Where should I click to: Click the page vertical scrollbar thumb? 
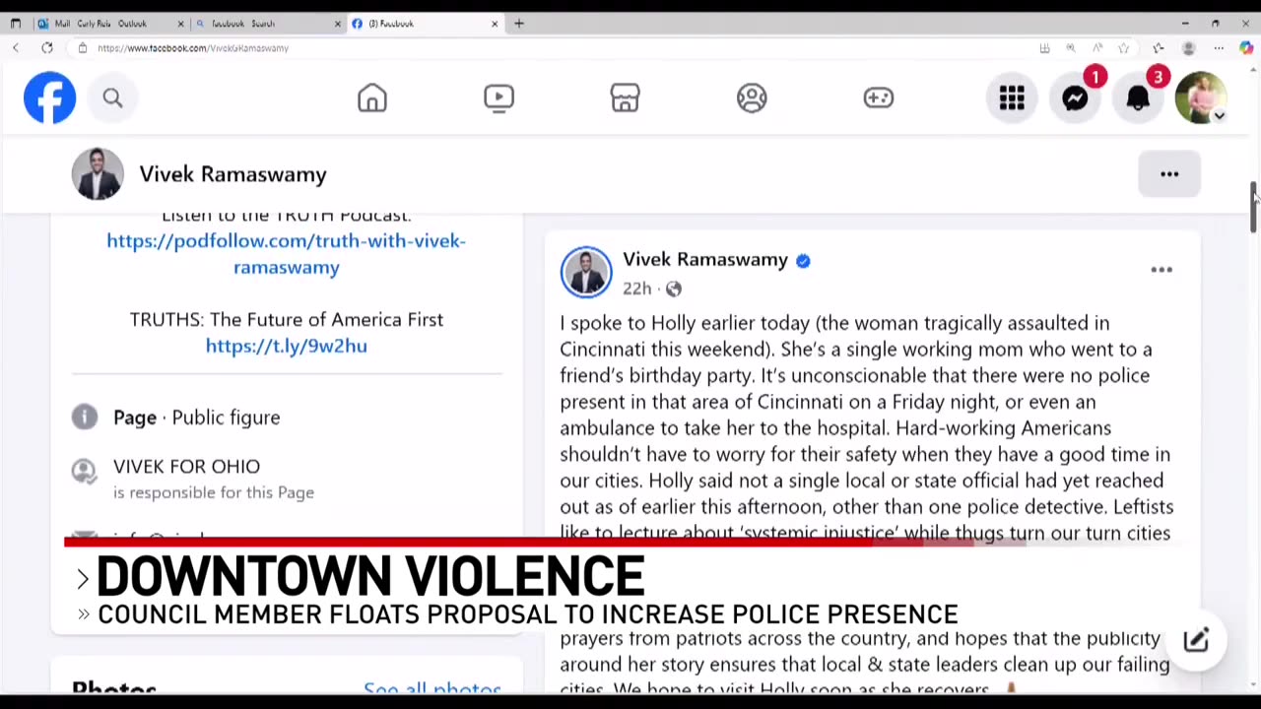[x=1253, y=207]
